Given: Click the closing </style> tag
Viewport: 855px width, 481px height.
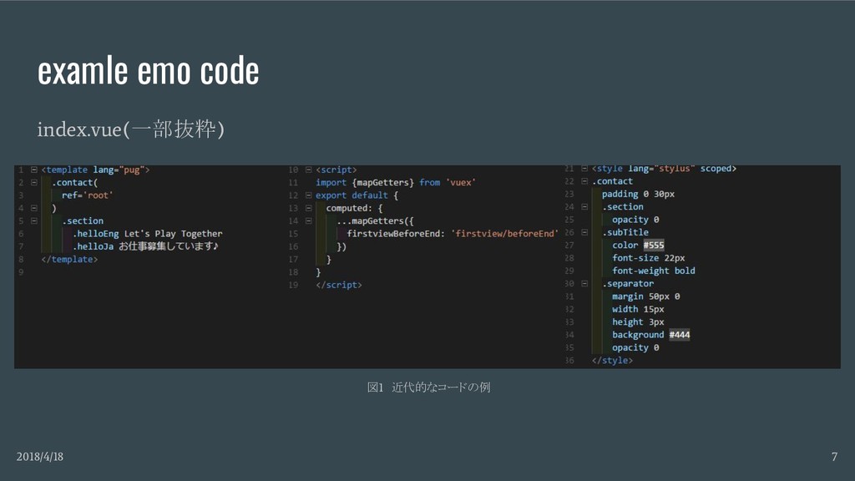Looking at the screenshot, I should pyautogui.click(x=612, y=361).
